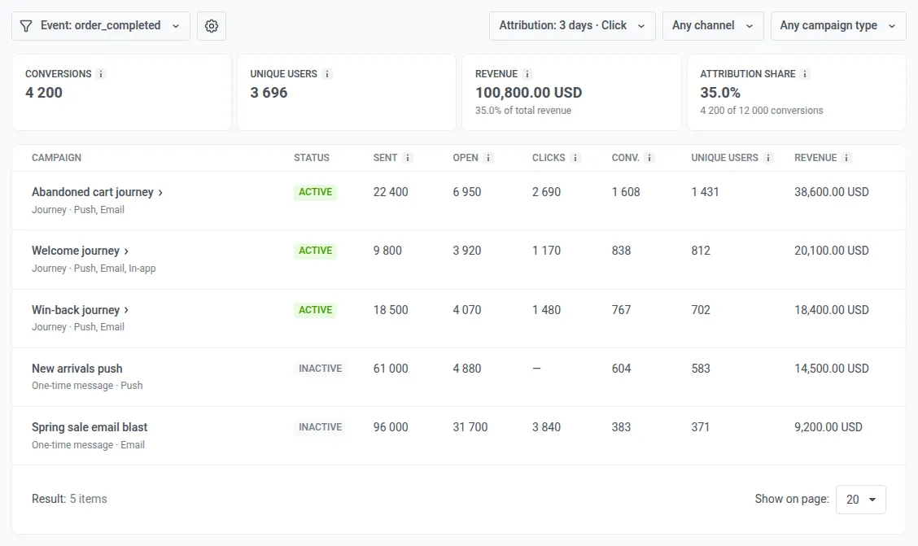Click ACTIVE badge of Win-back journey
918x546 pixels.
coord(315,309)
